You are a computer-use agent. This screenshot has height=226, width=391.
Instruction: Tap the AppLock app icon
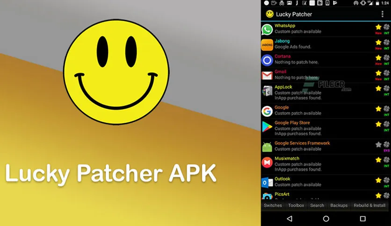click(x=267, y=91)
